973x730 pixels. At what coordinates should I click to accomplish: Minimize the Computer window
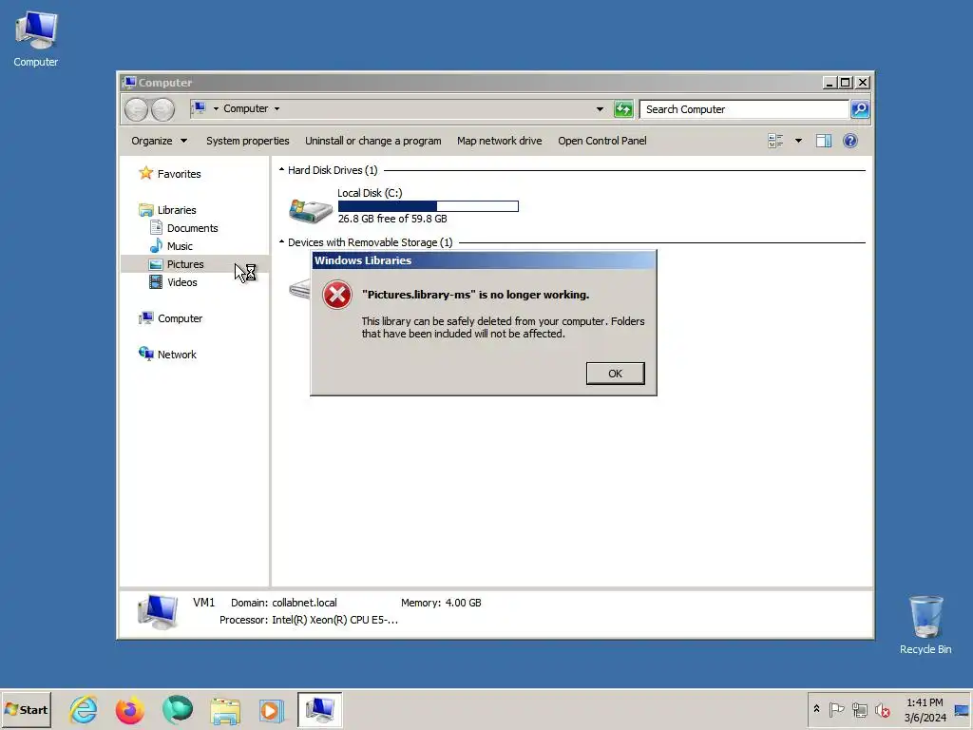click(830, 82)
